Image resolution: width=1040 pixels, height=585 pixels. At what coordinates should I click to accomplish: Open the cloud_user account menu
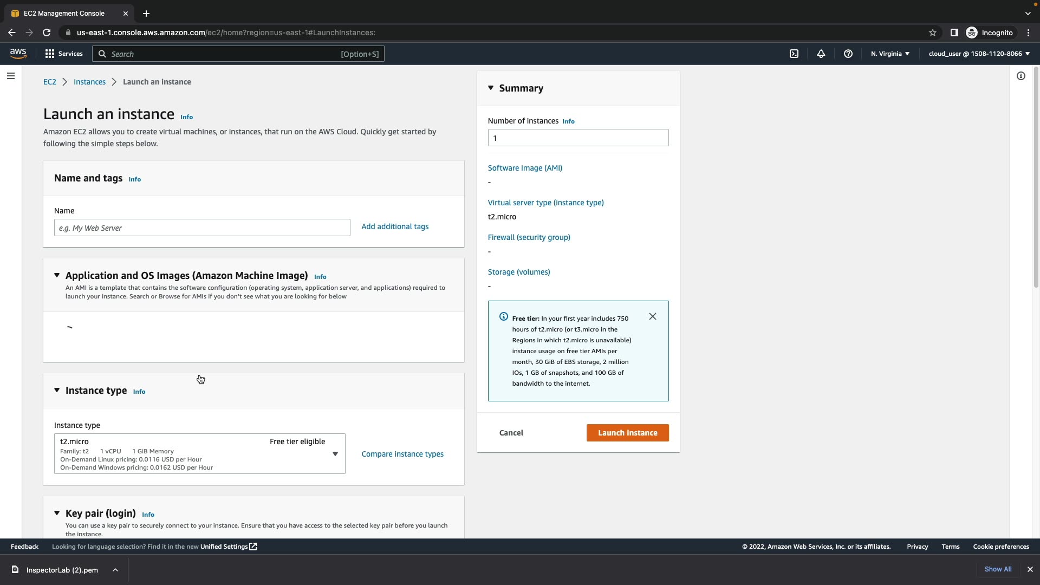tap(979, 54)
